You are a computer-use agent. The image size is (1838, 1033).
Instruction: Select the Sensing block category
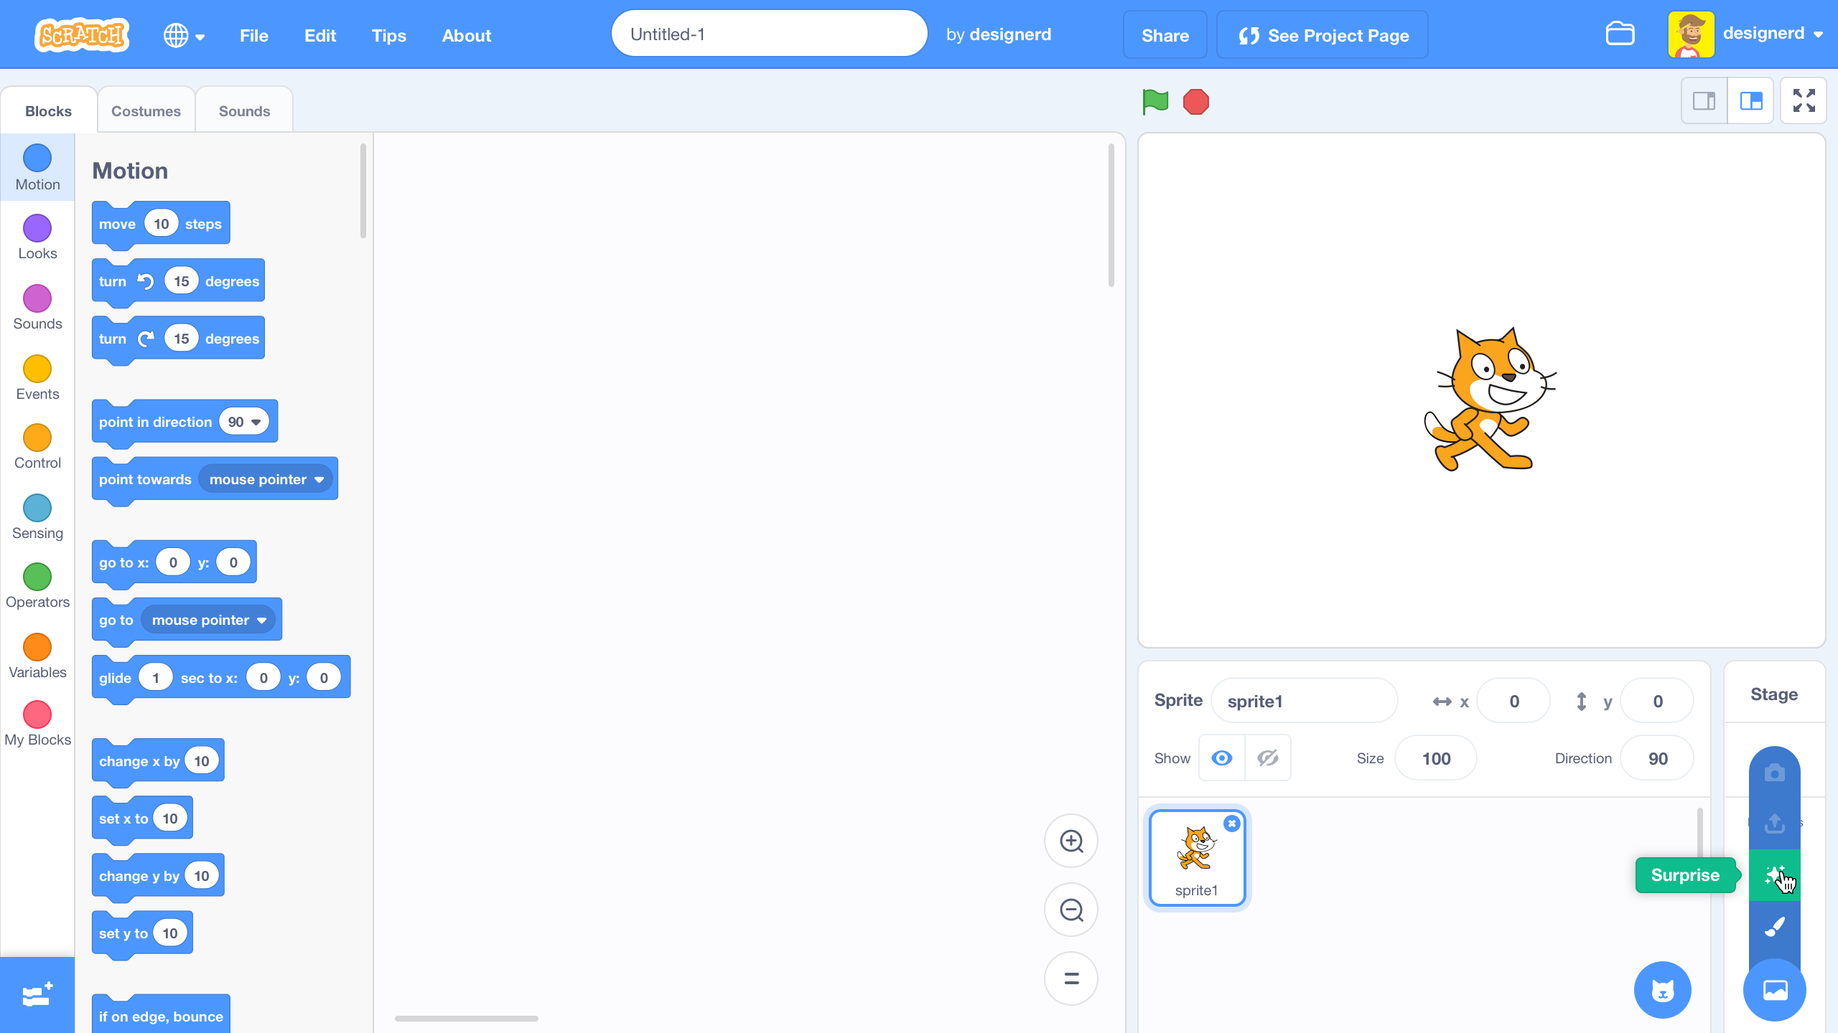tap(37, 517)
